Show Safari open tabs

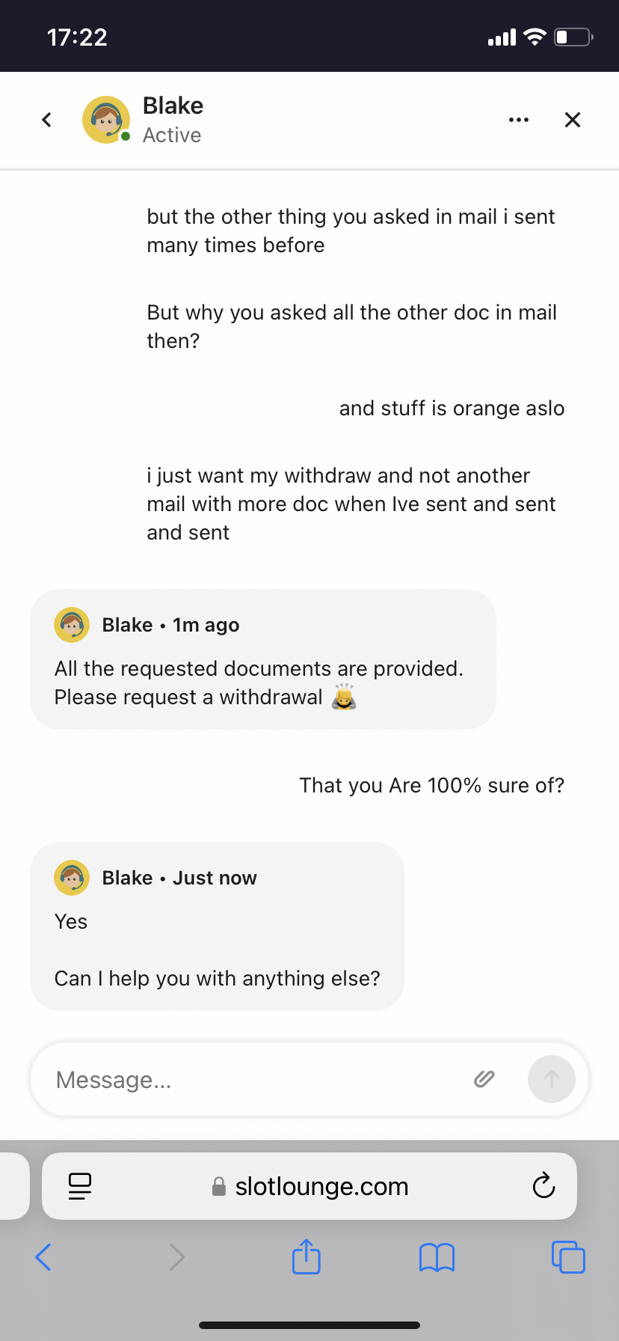pos(568,1257)
